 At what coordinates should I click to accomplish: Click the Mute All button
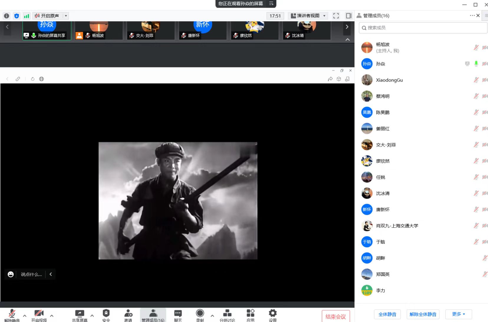pyautogui.click(x=387, y=314)
